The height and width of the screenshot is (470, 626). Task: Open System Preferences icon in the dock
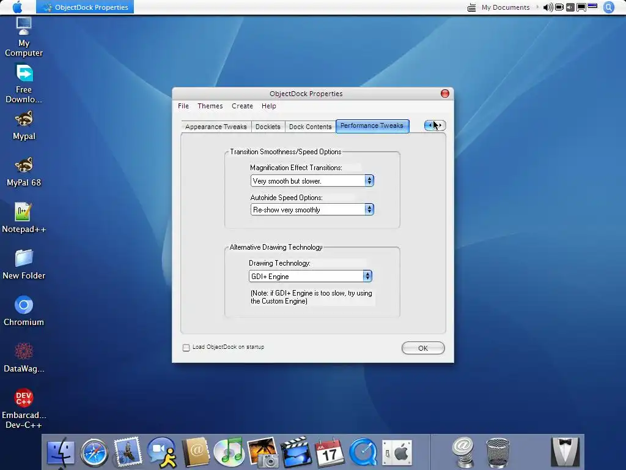tap(397, 452)
